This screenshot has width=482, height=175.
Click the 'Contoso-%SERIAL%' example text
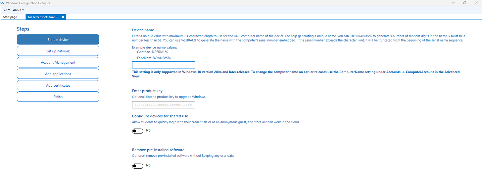click(x=152, y=52)
